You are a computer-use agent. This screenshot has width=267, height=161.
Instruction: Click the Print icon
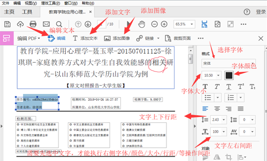click(33, 24)
